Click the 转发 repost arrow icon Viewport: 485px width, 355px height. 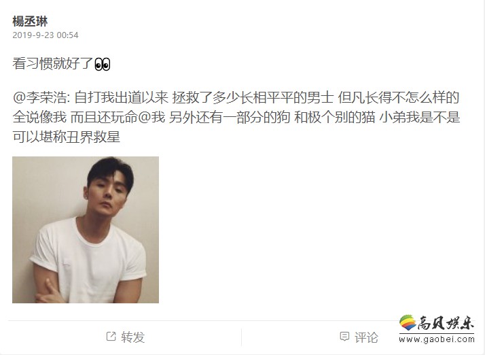pyautogui.click(x=111, y=336)
